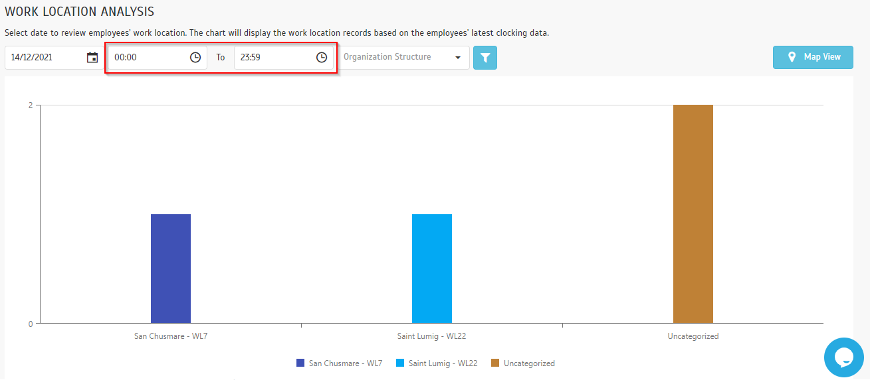Click the brown Uncategorized legend swatch
870x380 pixels.
click(495, 363)
